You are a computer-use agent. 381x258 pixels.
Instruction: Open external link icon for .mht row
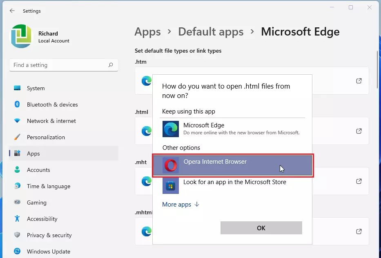point(359,181)
